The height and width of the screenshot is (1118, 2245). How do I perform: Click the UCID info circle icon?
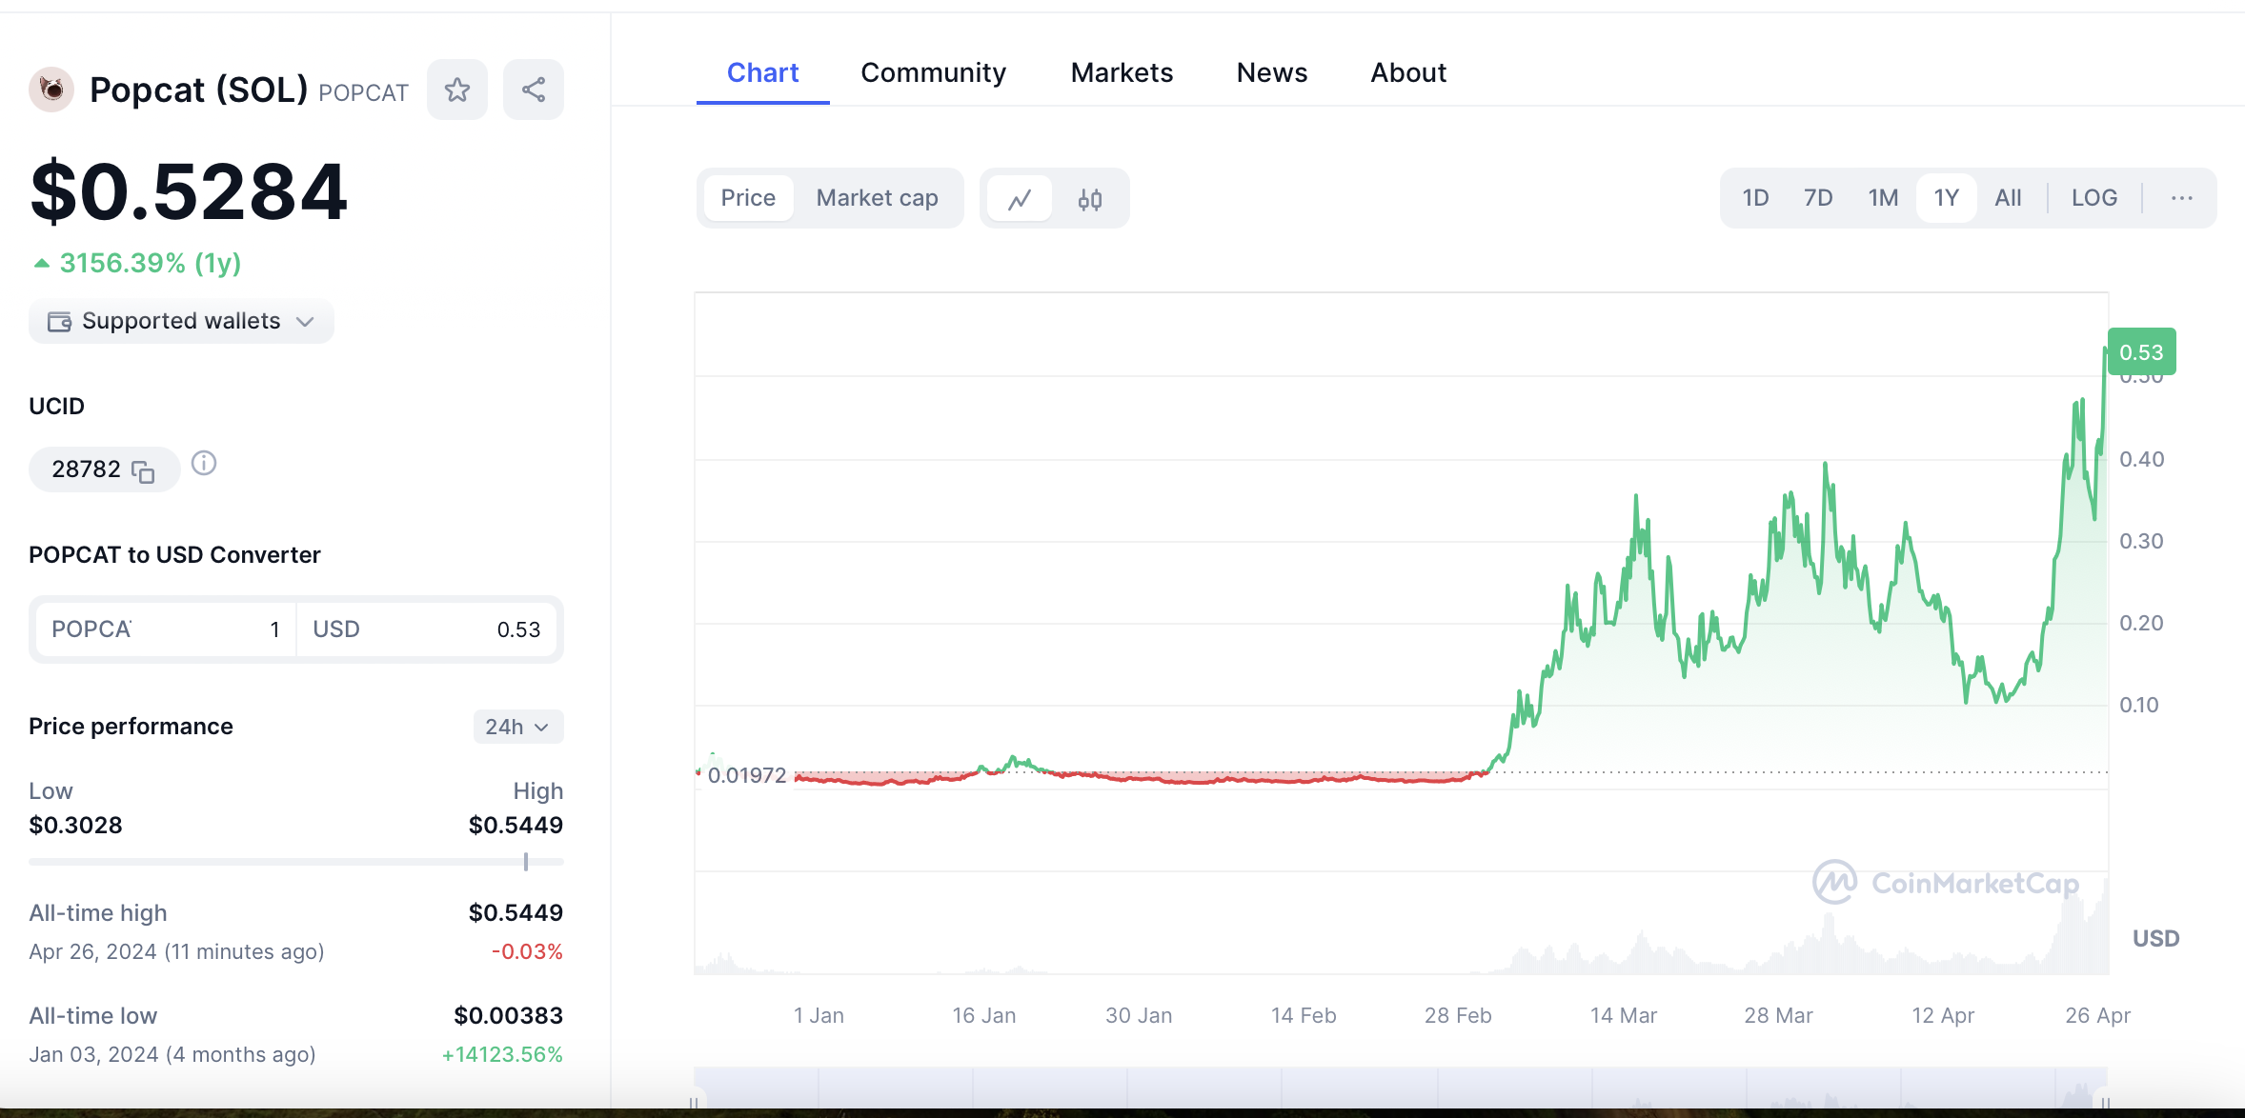point(204,464)
